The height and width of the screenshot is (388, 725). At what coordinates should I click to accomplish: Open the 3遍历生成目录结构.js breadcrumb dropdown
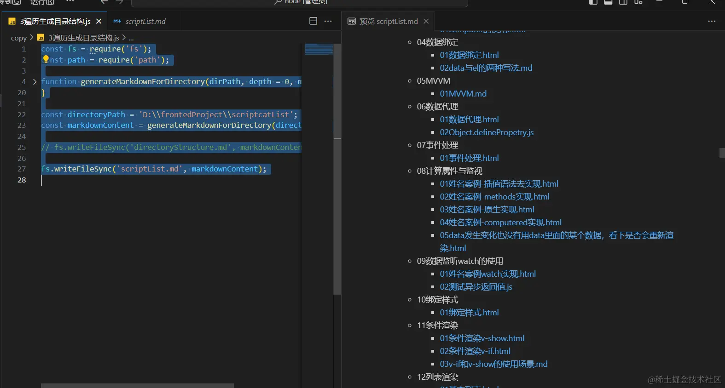coord(84,38)
